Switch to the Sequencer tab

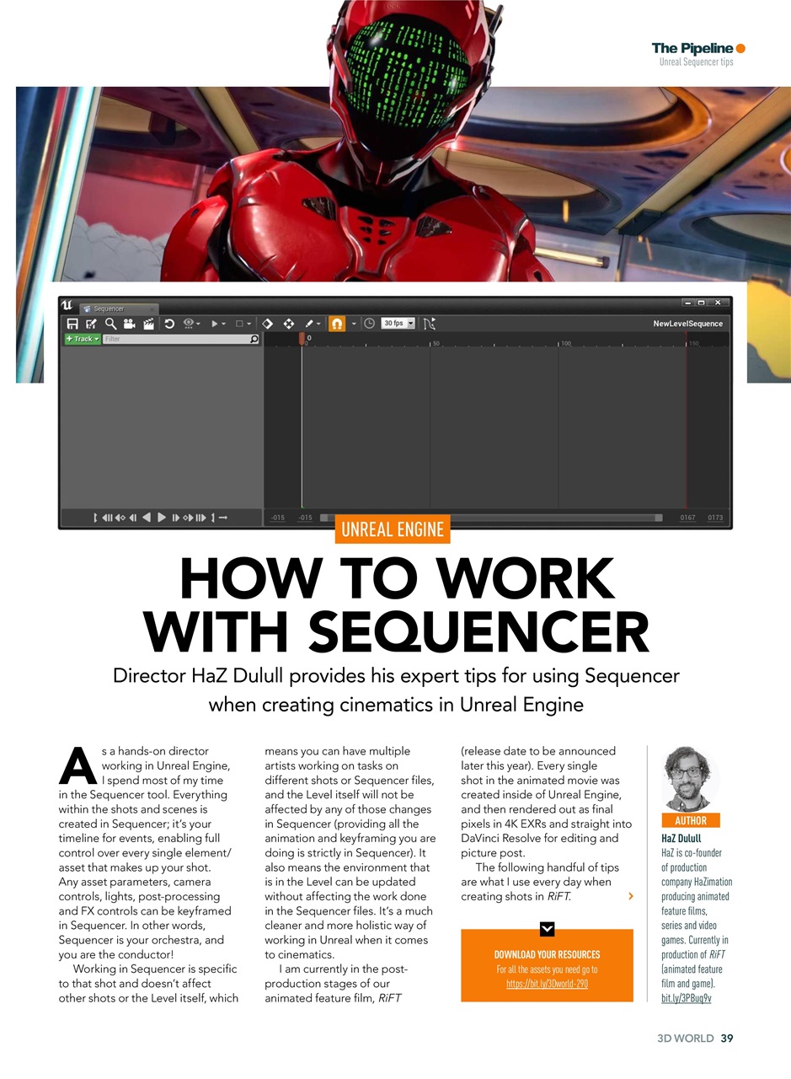pos(110,309)
